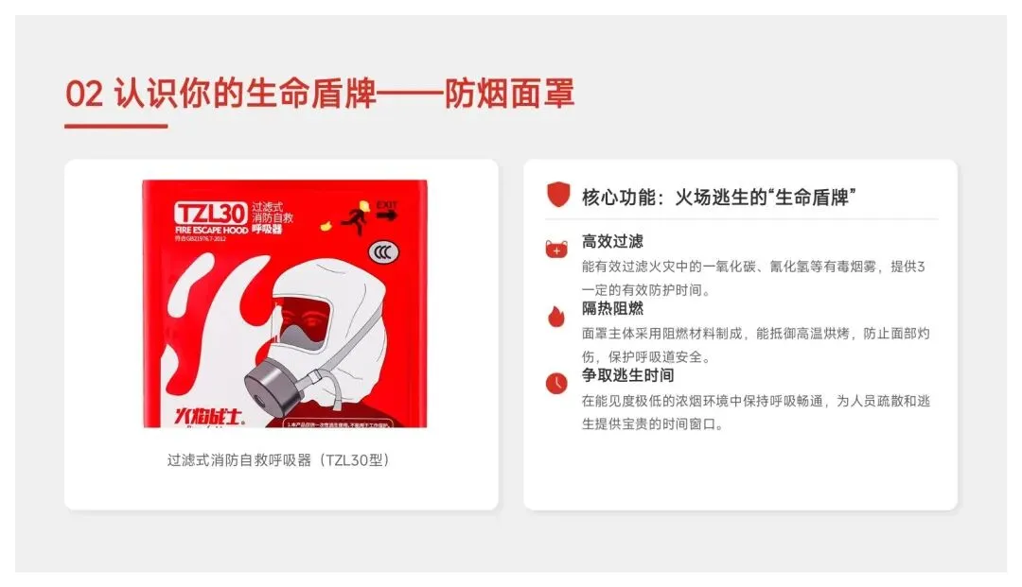
Task: Click the running escape figure icon
Action: point(357,217)
